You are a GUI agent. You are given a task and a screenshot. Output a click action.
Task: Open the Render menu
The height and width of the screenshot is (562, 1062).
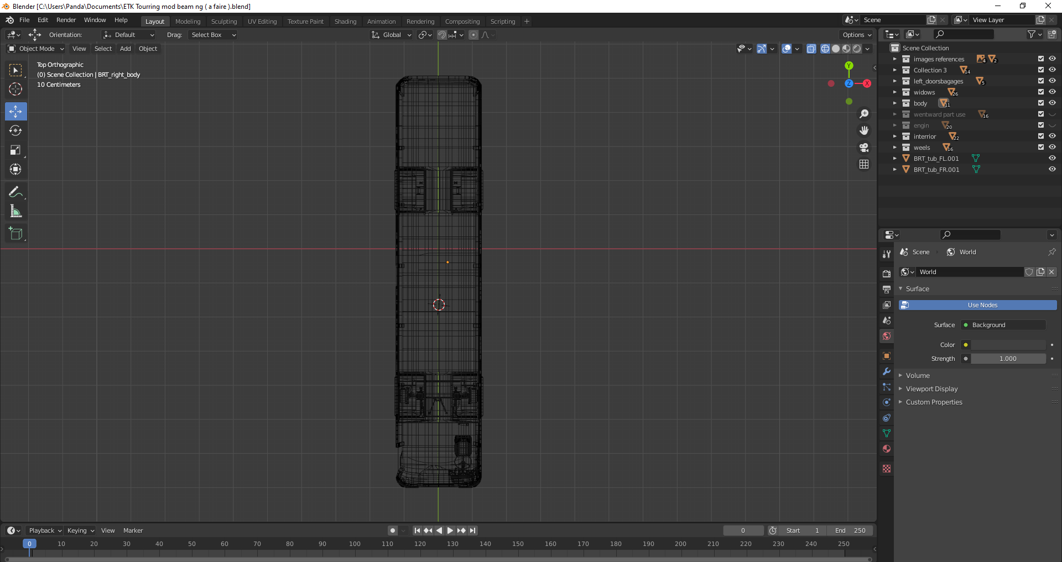pos(66,20)
